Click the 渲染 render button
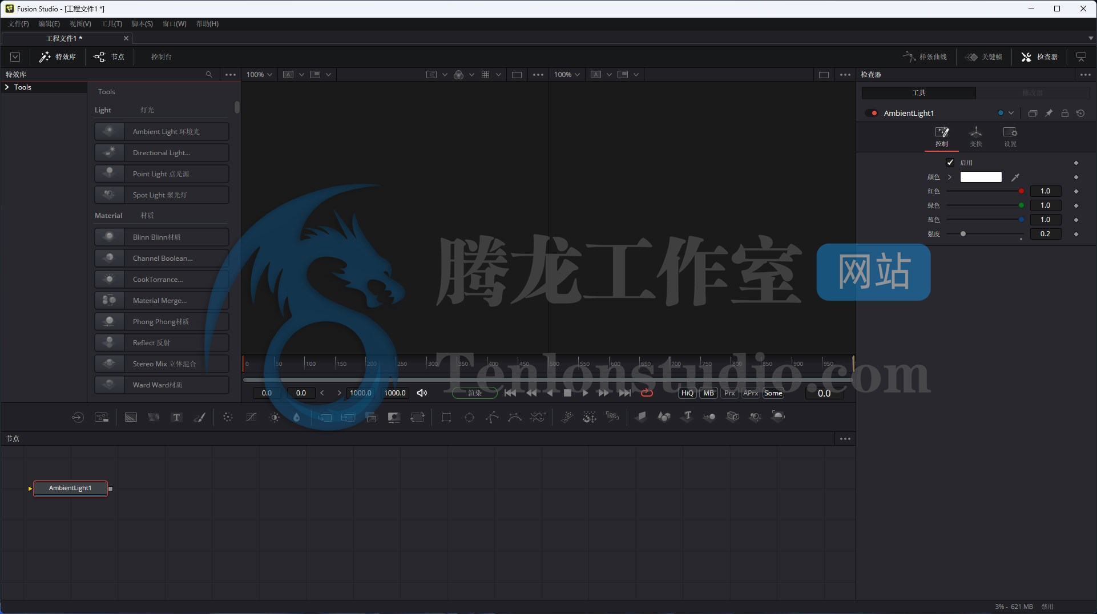 pyautogui.click(x=474, y=393)
